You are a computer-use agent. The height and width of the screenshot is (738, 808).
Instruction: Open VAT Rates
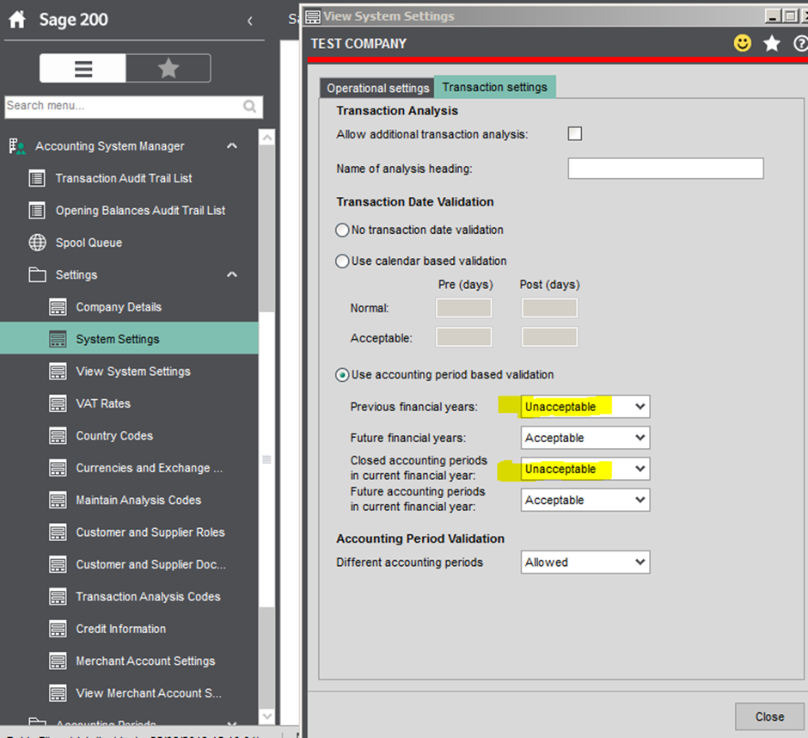[x=103, y=403]
